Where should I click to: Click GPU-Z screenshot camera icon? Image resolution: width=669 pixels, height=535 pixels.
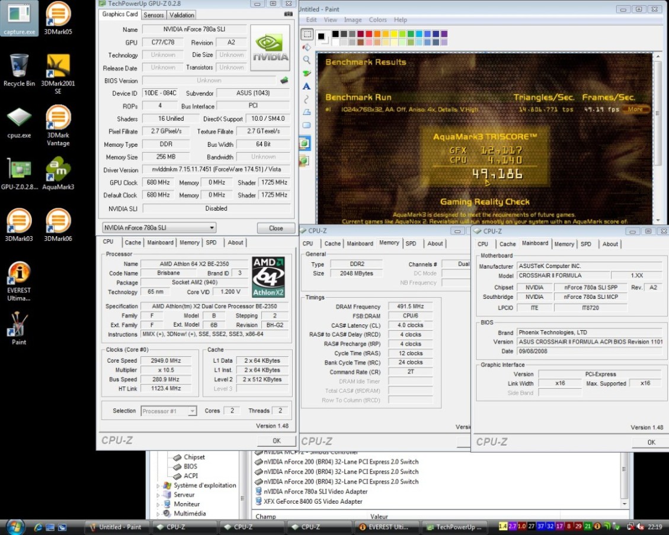(x=289, y=14)
